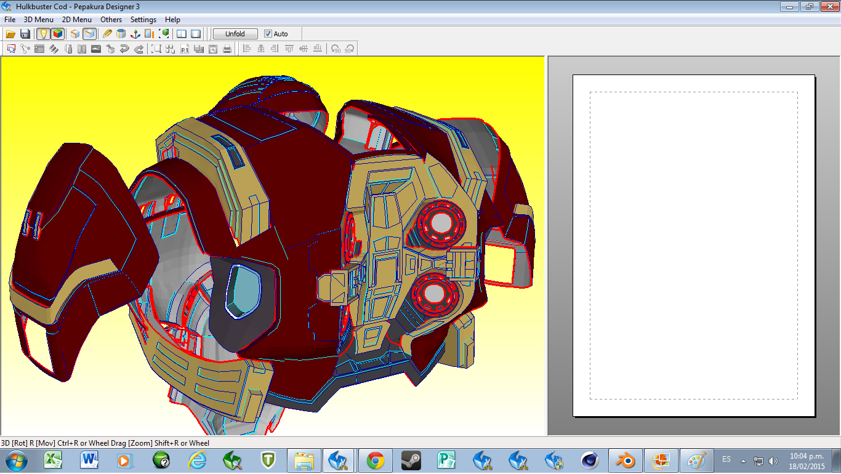Rotate selection 90 degrees counterclockwise icon
Viewport: 841px width, 474px height.
coord(336,49)
